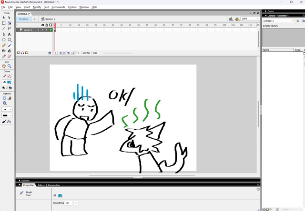Screen dimensions: 305x211
Task: Select the Gradient Transform tool
Action: tap(10, 23)
